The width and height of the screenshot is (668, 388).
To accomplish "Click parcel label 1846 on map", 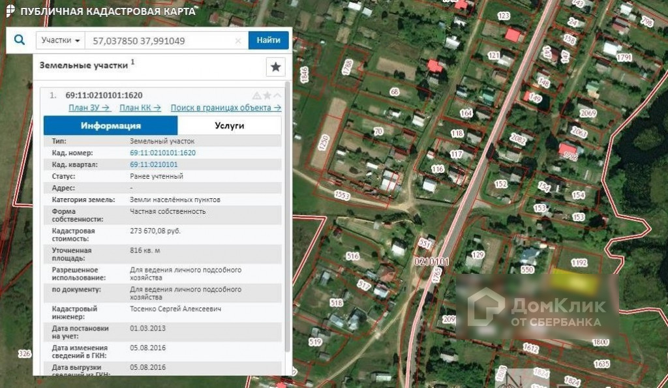I will pos(304,74).
